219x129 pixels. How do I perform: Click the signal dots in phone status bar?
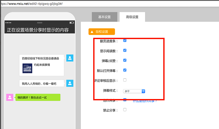point(8,22)
